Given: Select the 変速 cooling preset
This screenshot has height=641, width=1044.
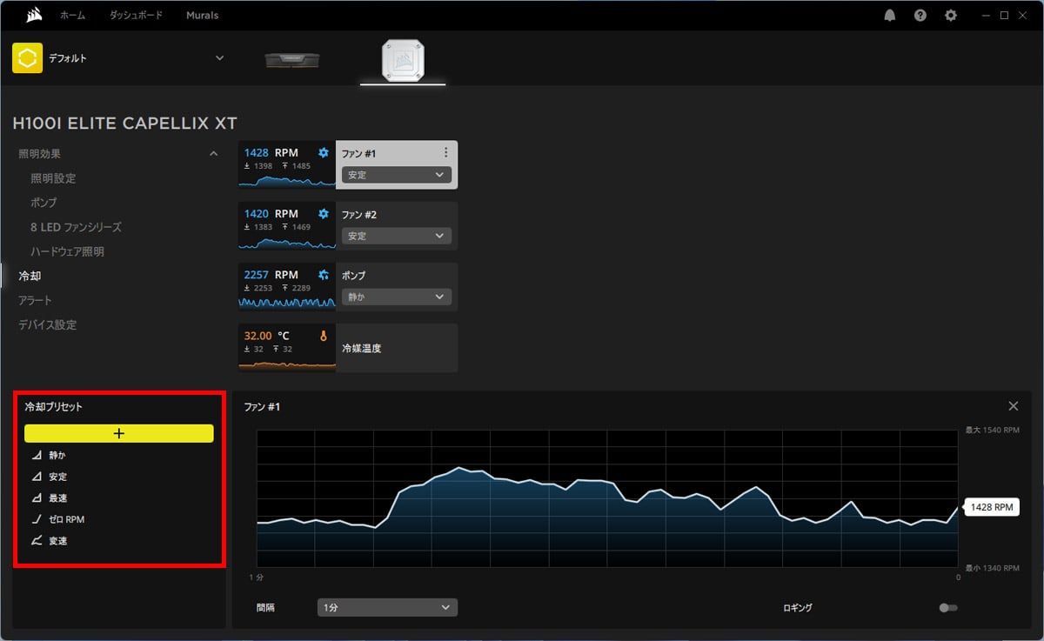Looking at the screenshot, I should tap(57, 540).
